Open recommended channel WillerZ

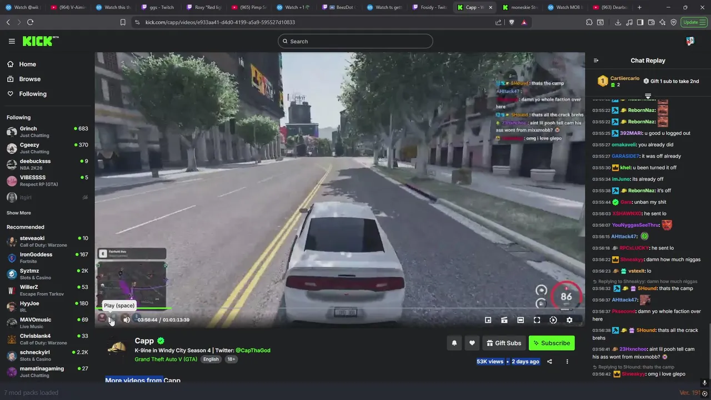click(47, 290)
